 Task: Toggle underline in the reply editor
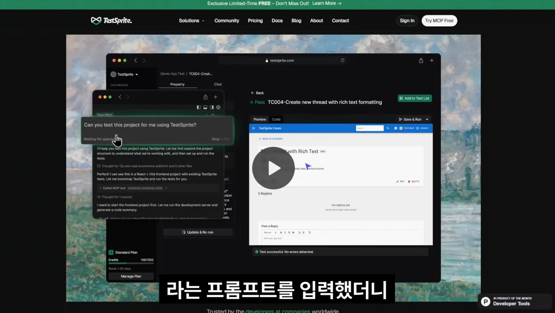289,233
